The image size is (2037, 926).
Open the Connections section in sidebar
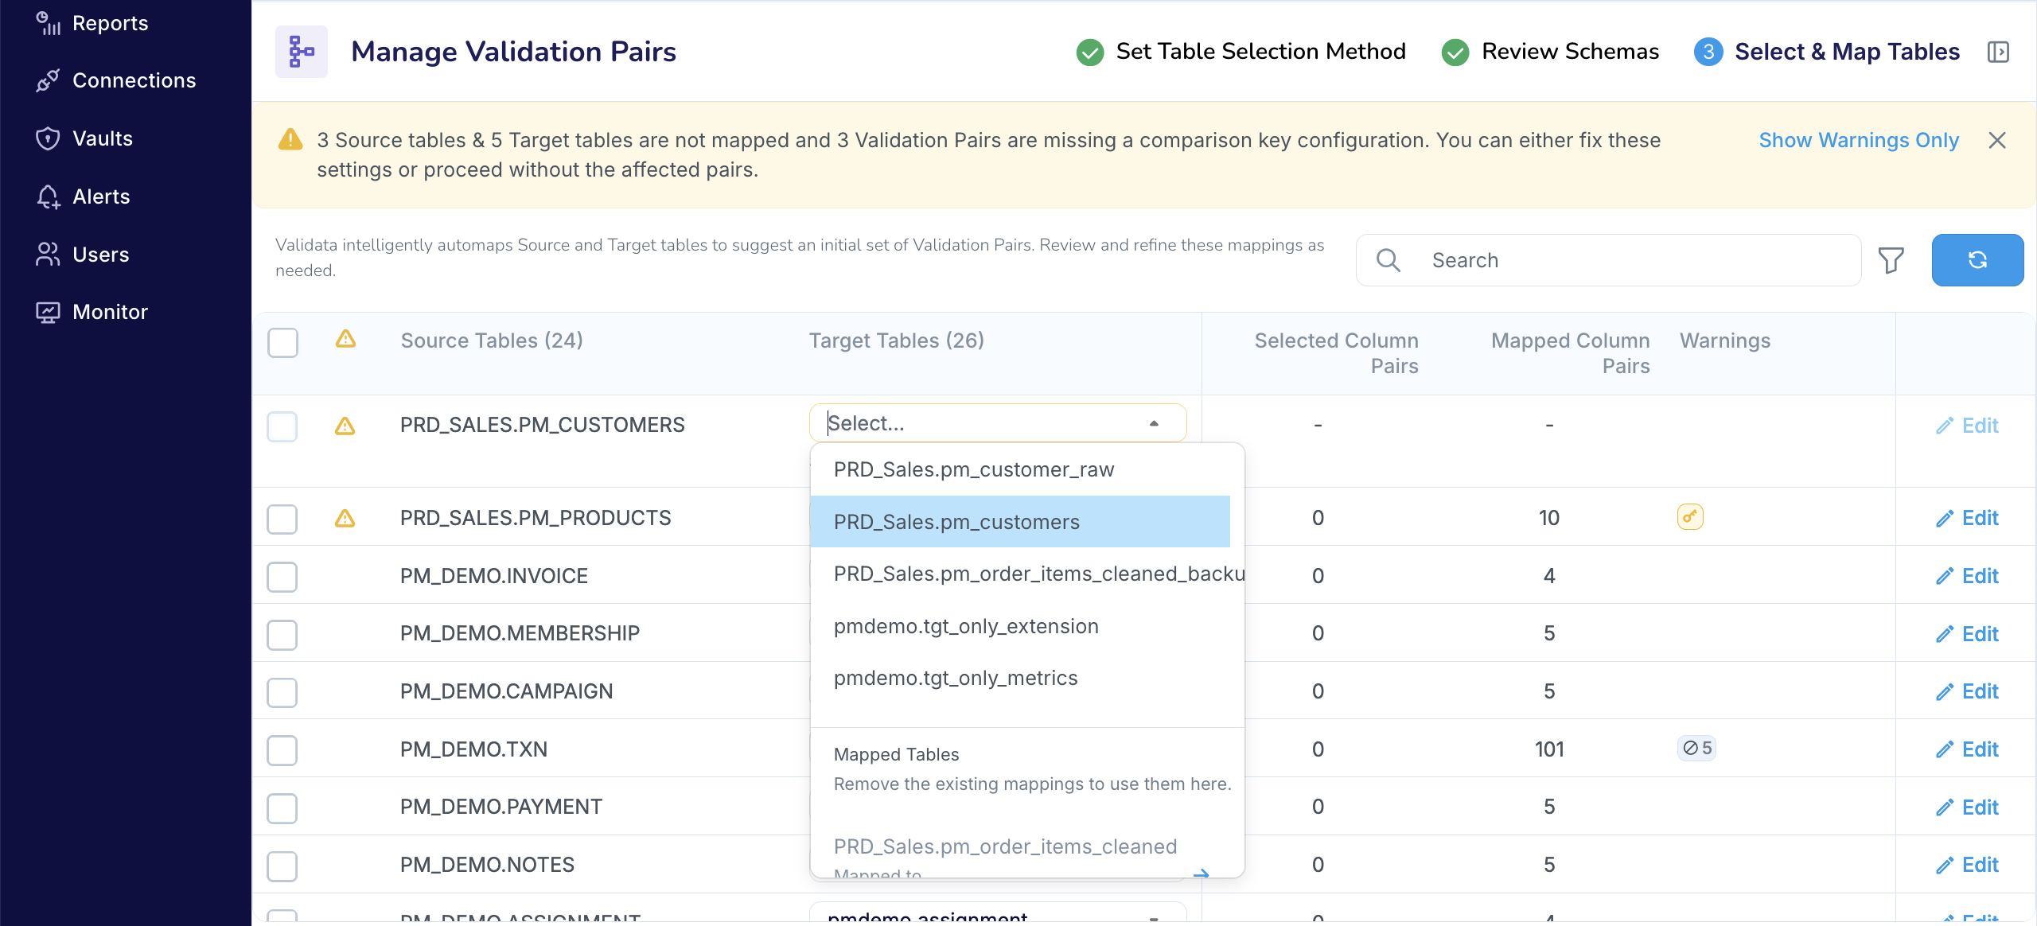(x=134, y=80)
